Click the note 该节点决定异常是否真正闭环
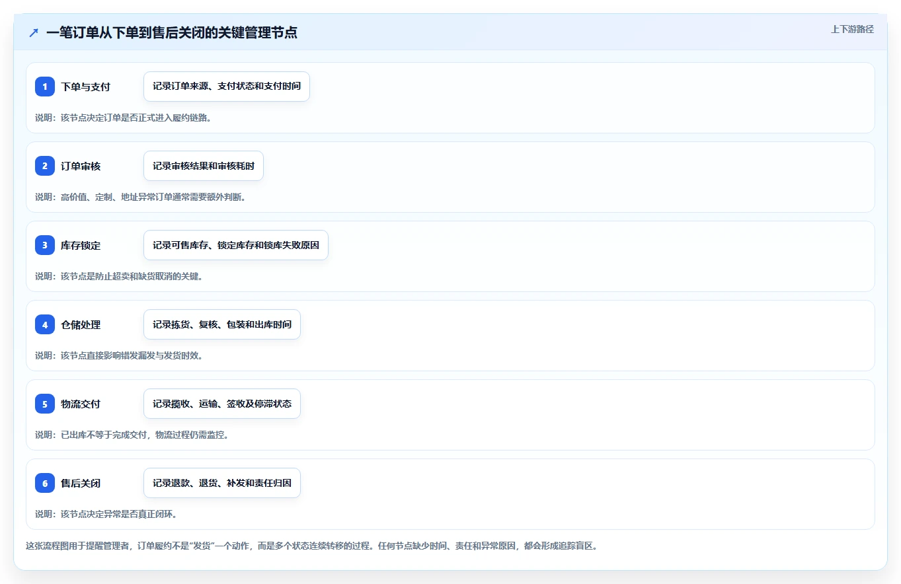 click(x=106, y=514)
